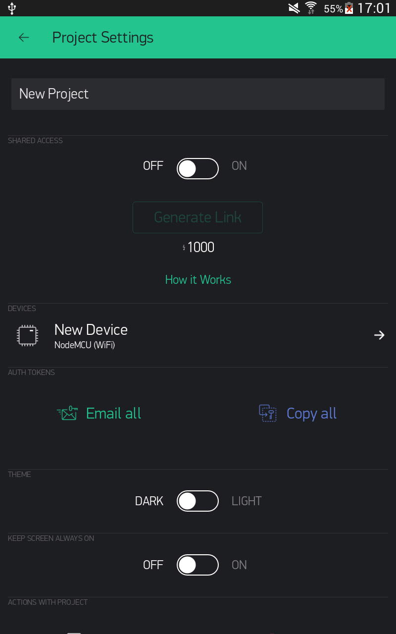Click the NodeMCU device chip icon

[28, 335]
